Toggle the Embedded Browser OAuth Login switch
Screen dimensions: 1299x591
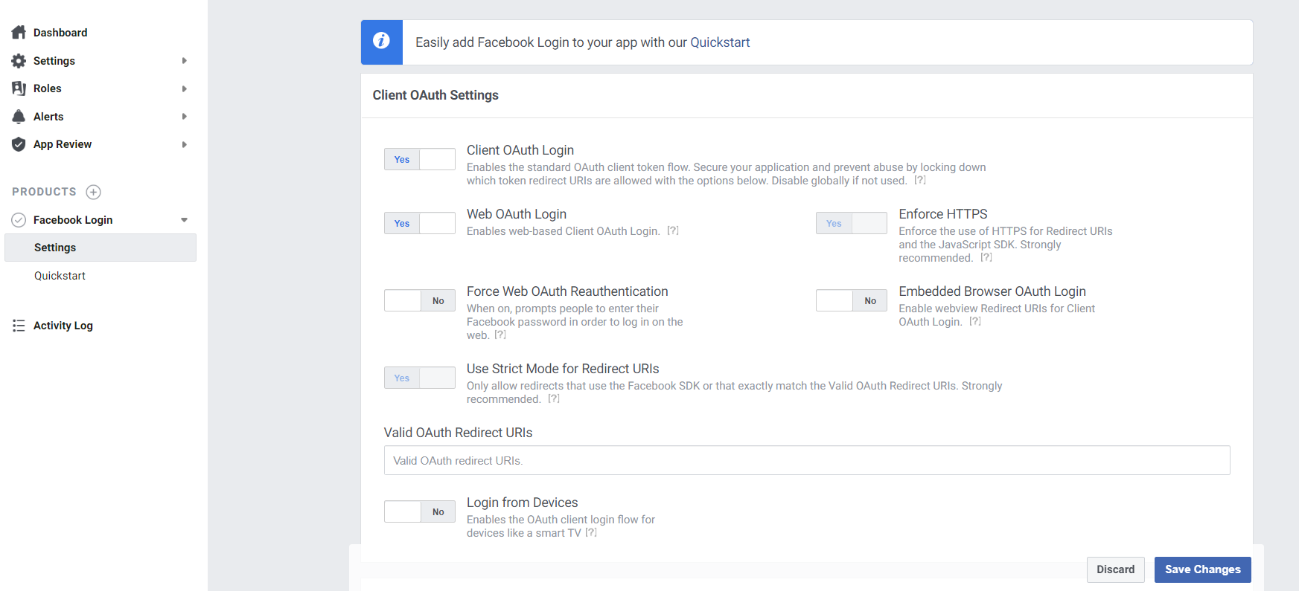click(851, 300)
